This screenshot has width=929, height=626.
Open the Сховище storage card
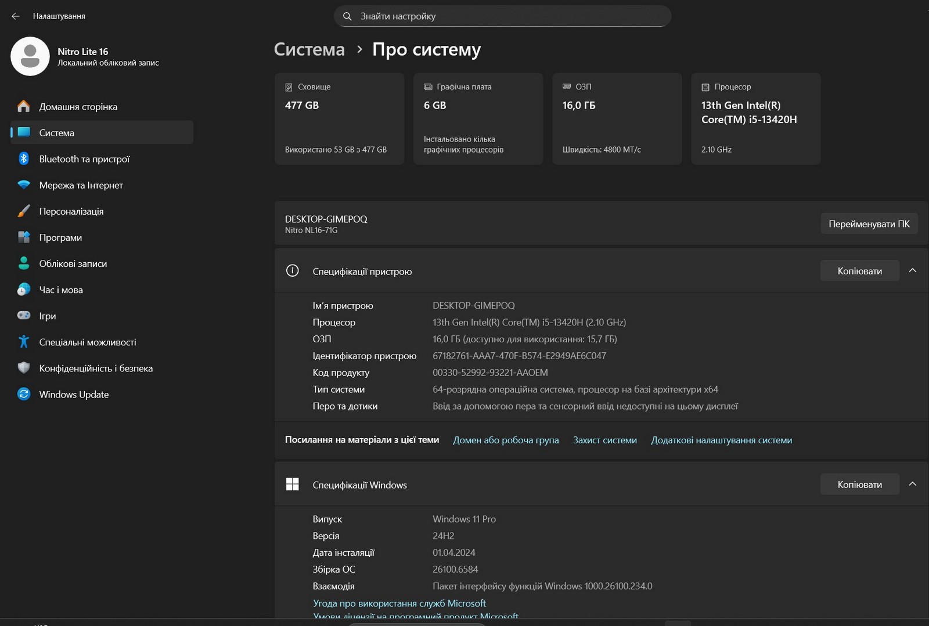point(339,118)
